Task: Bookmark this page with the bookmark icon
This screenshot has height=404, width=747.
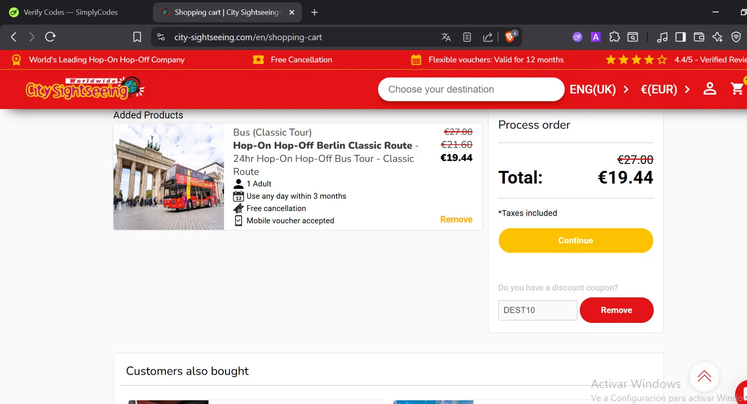Action: pos(137,37)
